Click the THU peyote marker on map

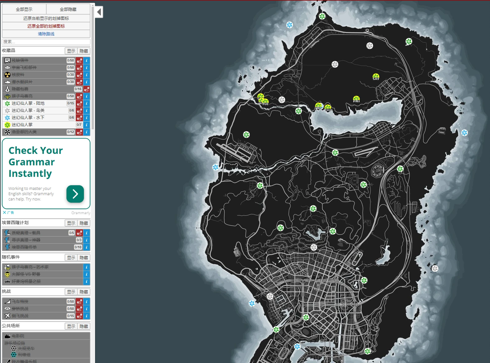328,107
